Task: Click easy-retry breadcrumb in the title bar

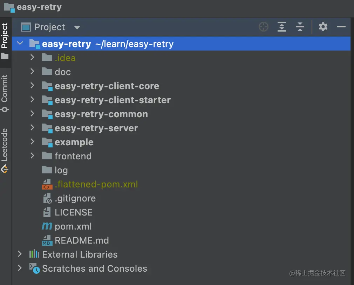Action: (x=39, y=7)
